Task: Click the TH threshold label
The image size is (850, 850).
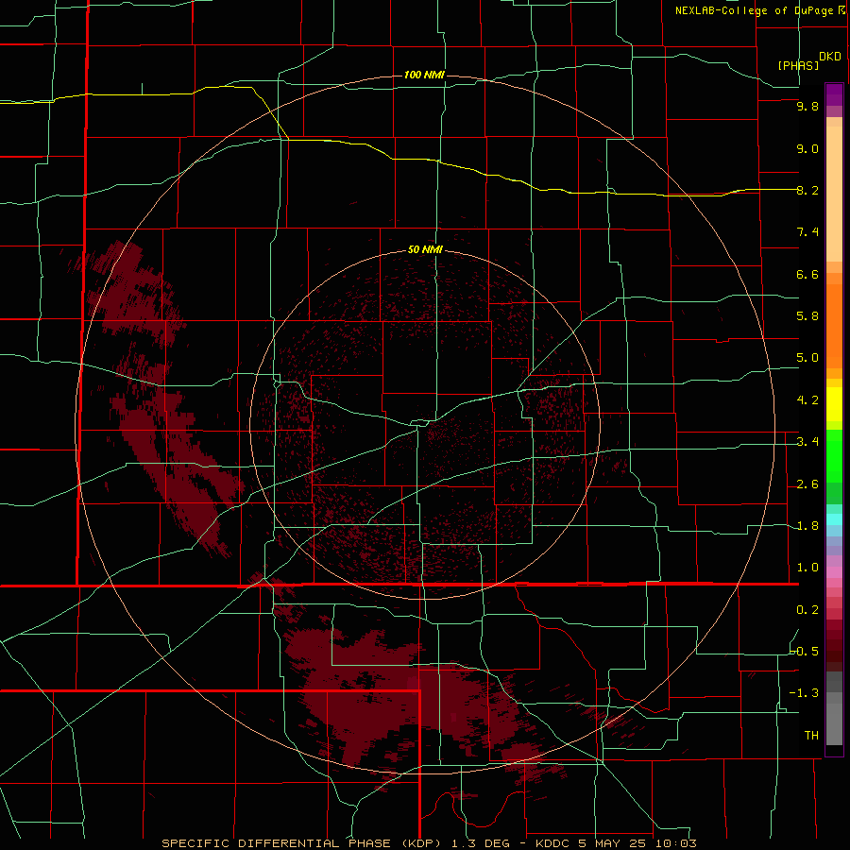Action: coord(811,736)
